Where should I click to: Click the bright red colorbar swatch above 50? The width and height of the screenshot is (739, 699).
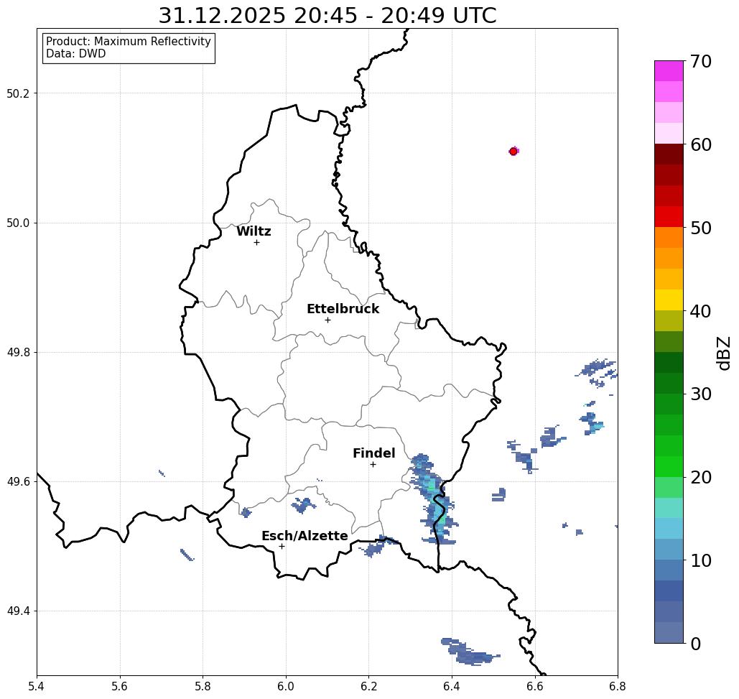coord(669,217)
